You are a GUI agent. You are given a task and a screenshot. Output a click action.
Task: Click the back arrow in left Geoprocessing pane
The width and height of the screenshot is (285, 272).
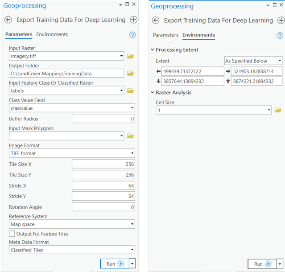pos(8,20)
